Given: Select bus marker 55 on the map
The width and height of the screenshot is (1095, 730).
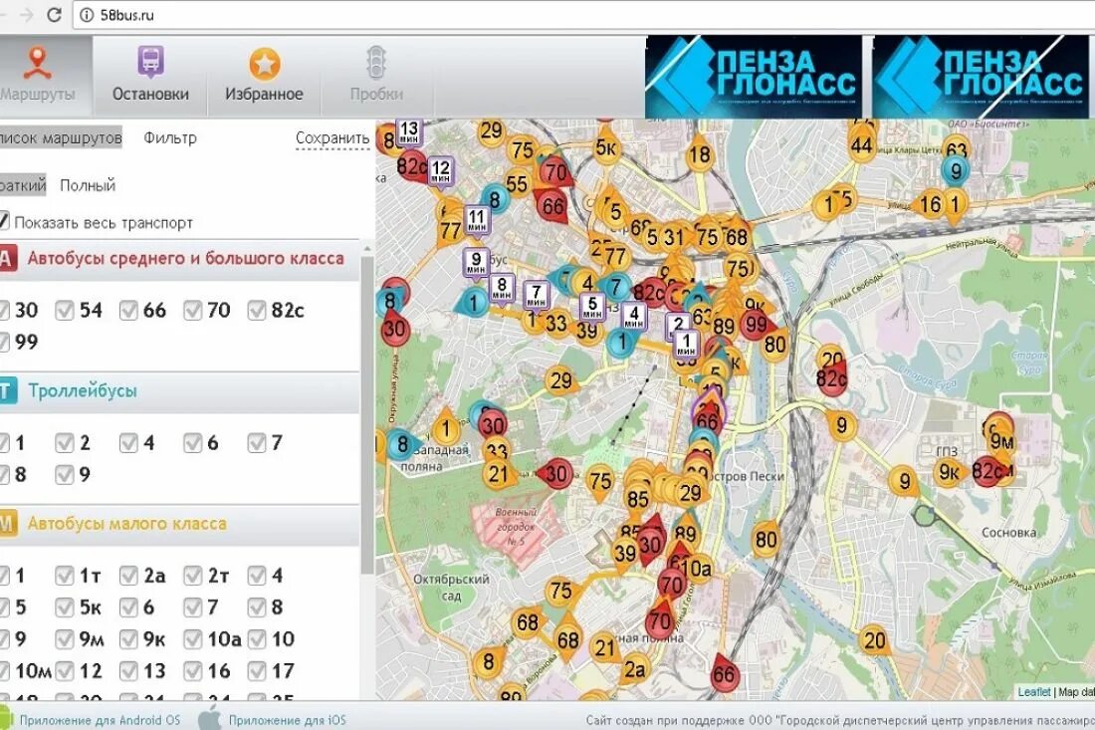Looking at the screenshot, I should point(517,183).
